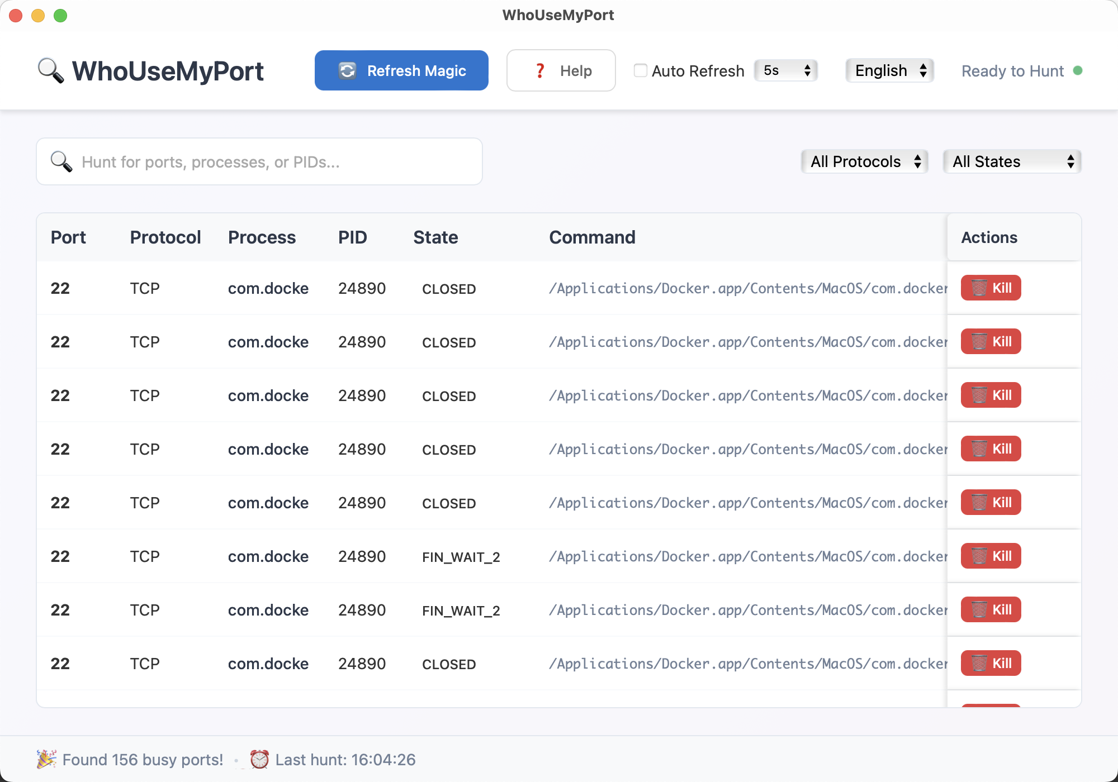
Task: Open the All States filter dropdown
Action: point(1011,161)
